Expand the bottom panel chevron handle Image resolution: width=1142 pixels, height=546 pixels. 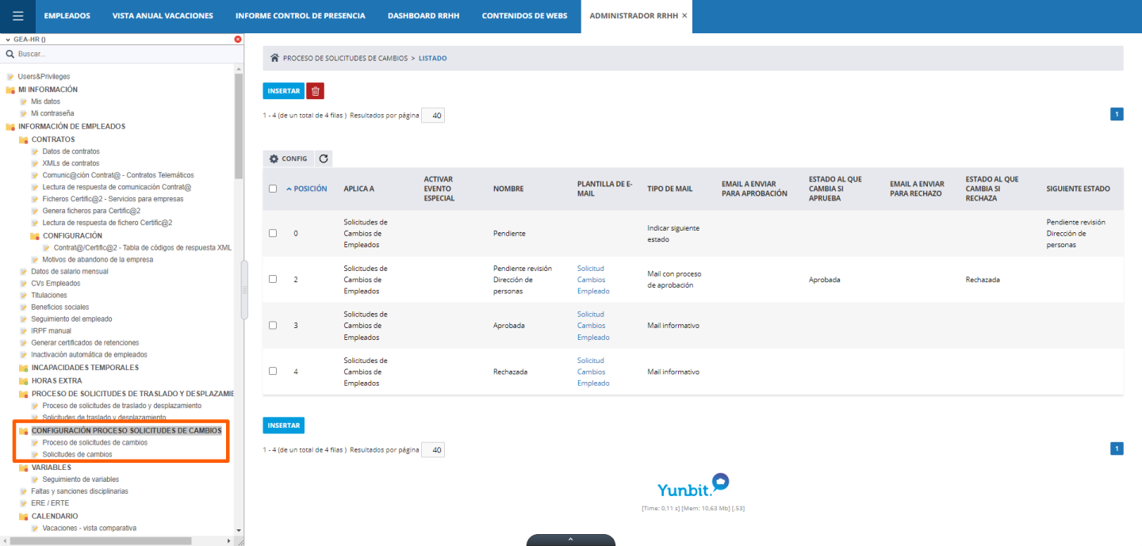[570, 540]
